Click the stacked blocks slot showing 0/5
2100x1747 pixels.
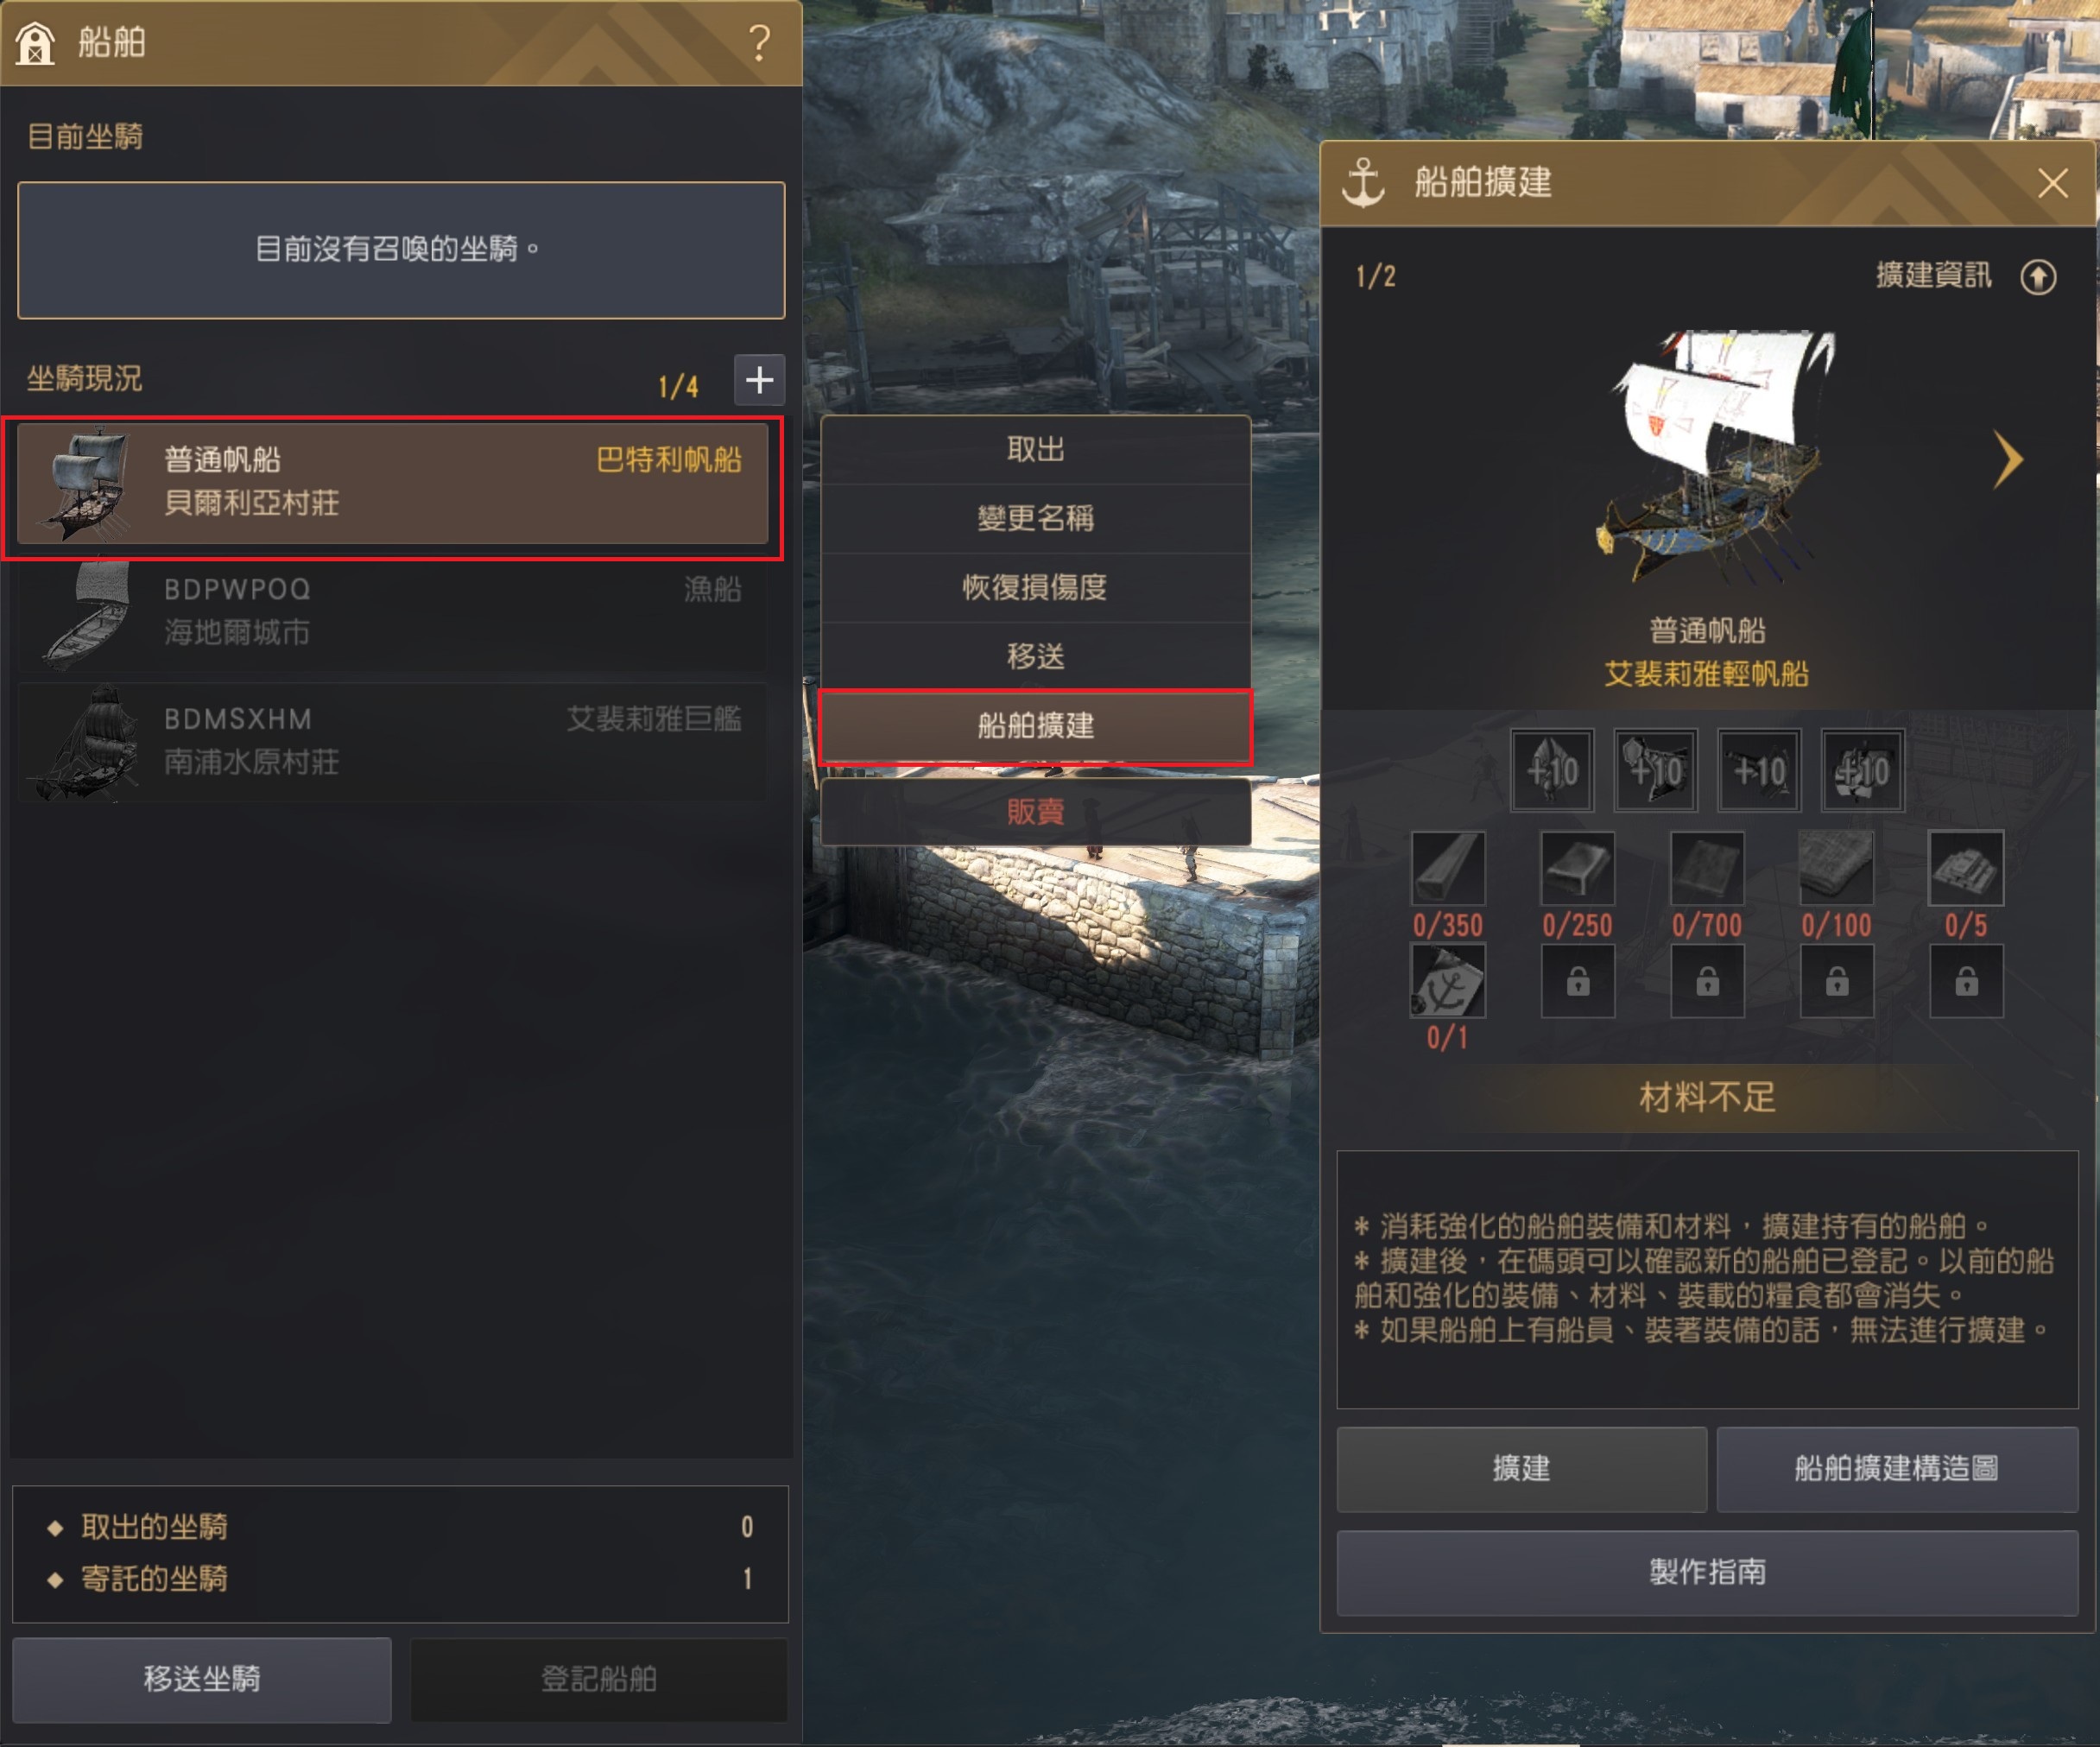click(1966, 867)
